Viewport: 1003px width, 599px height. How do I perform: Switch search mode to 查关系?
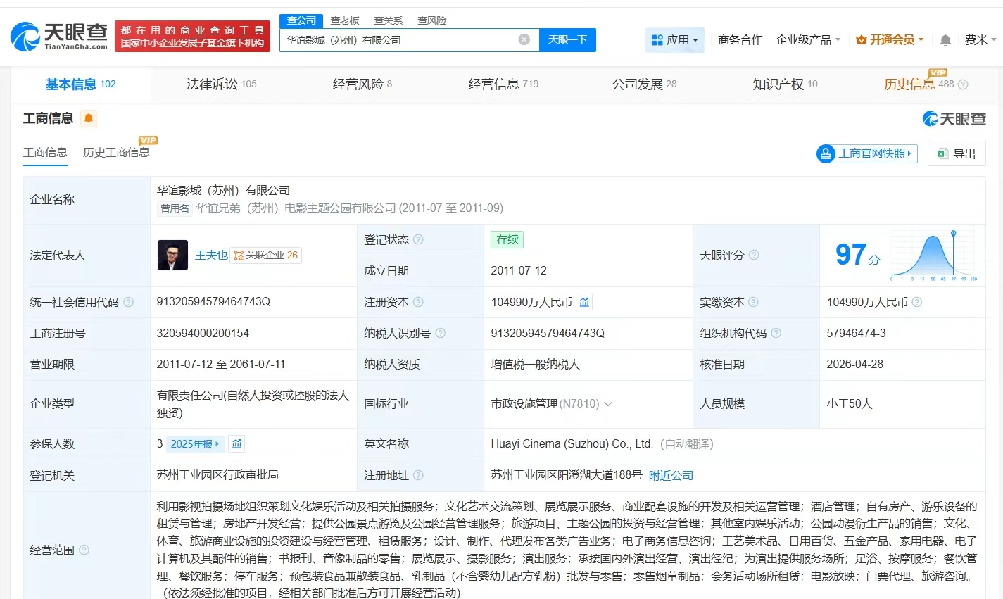tap(389, 20)
